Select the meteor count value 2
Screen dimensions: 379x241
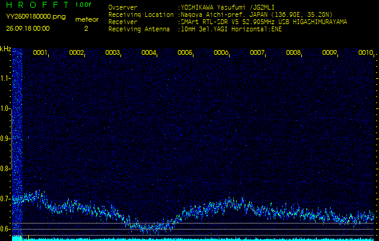click(86, 28)
